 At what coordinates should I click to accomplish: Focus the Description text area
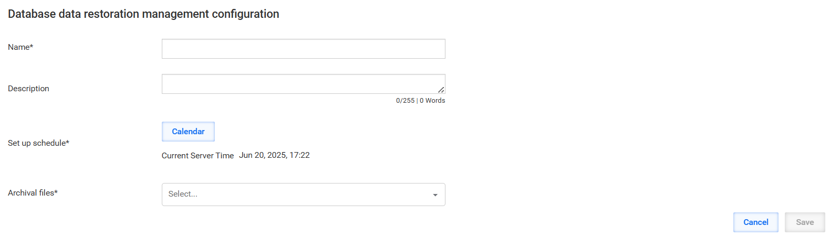click(x=303, y=84)
